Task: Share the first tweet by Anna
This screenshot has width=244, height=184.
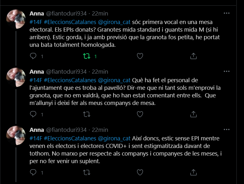Action: (193, 56)
